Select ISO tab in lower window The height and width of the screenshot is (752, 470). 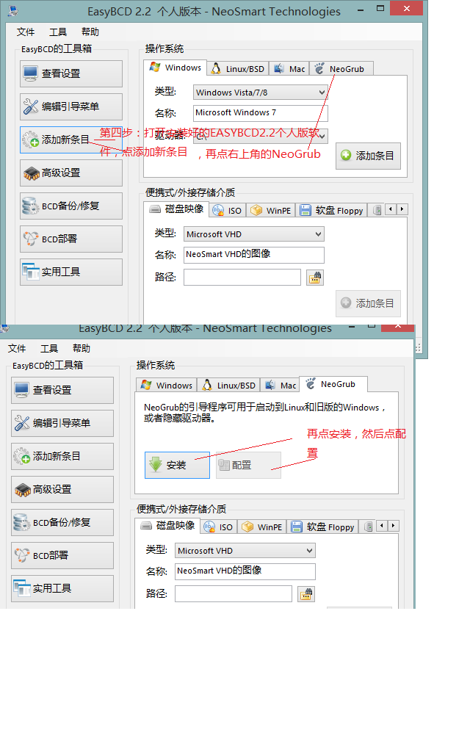coord(219,527)
